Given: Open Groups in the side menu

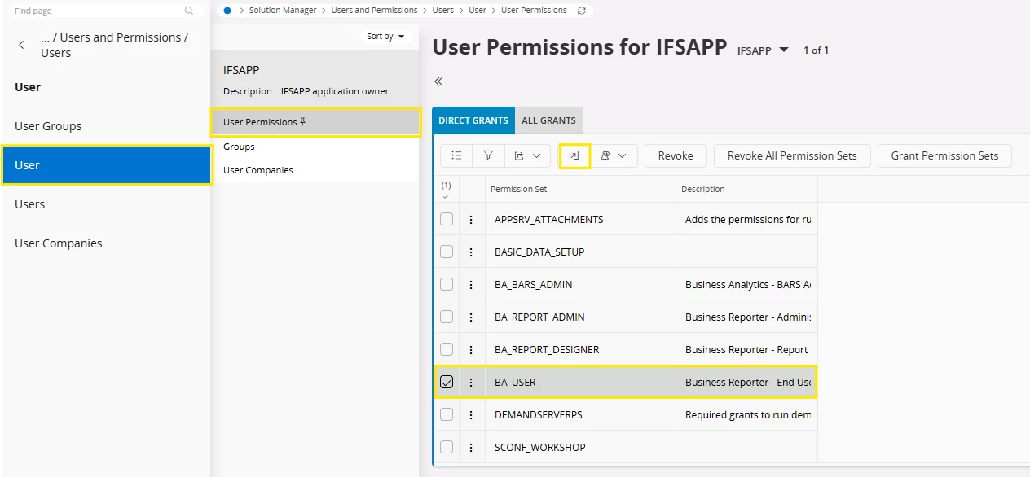Looking at the screenshot, I should point(239,147).
